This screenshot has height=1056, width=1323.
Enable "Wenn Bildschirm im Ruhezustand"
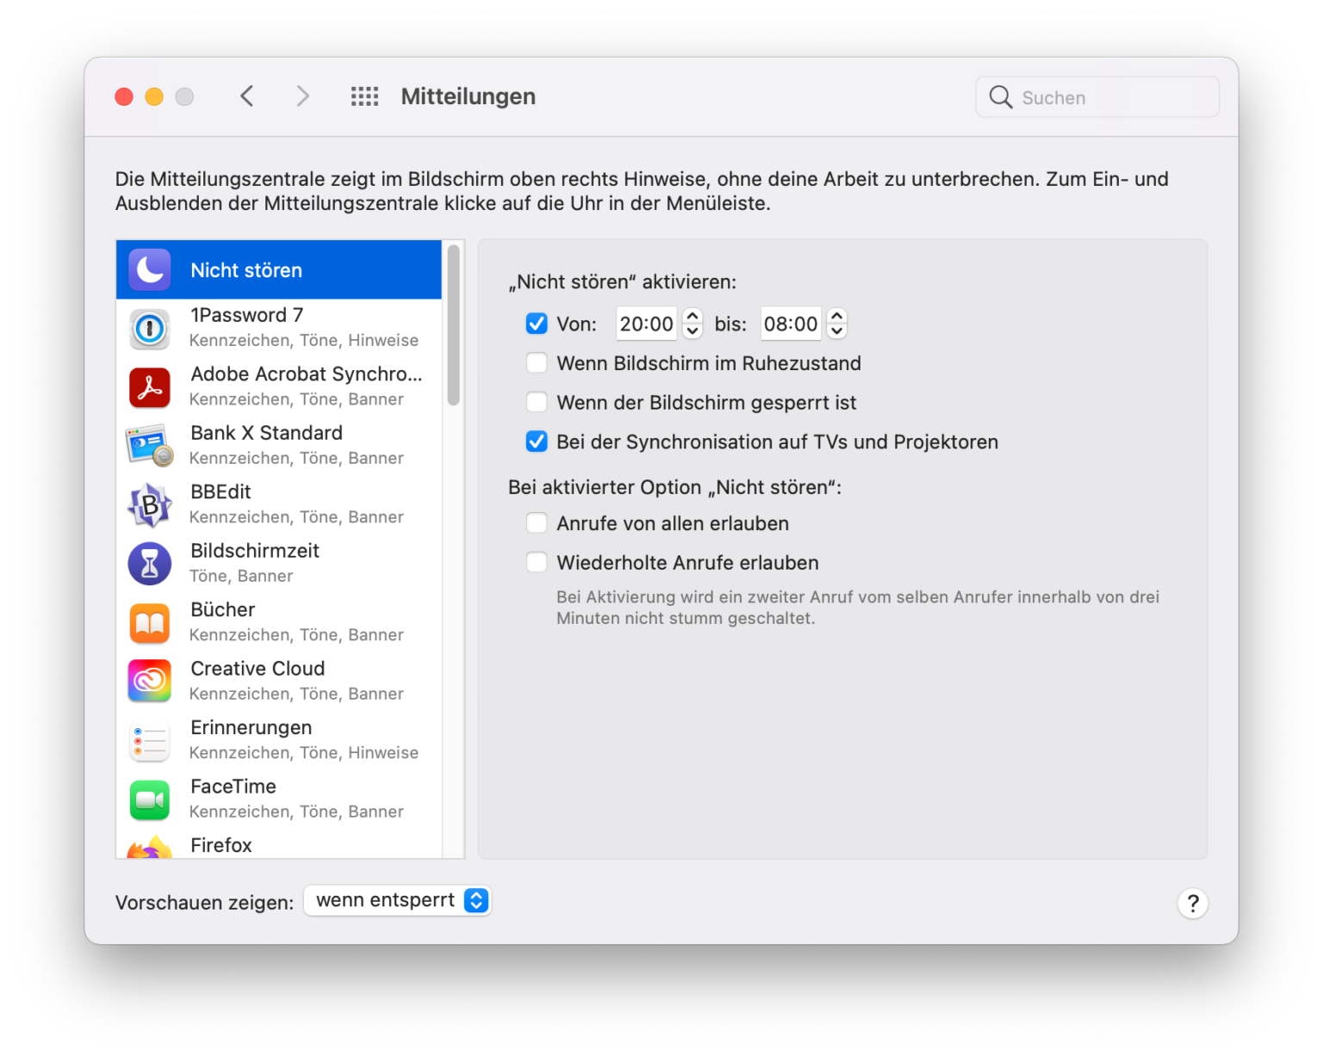coord(536,362)
